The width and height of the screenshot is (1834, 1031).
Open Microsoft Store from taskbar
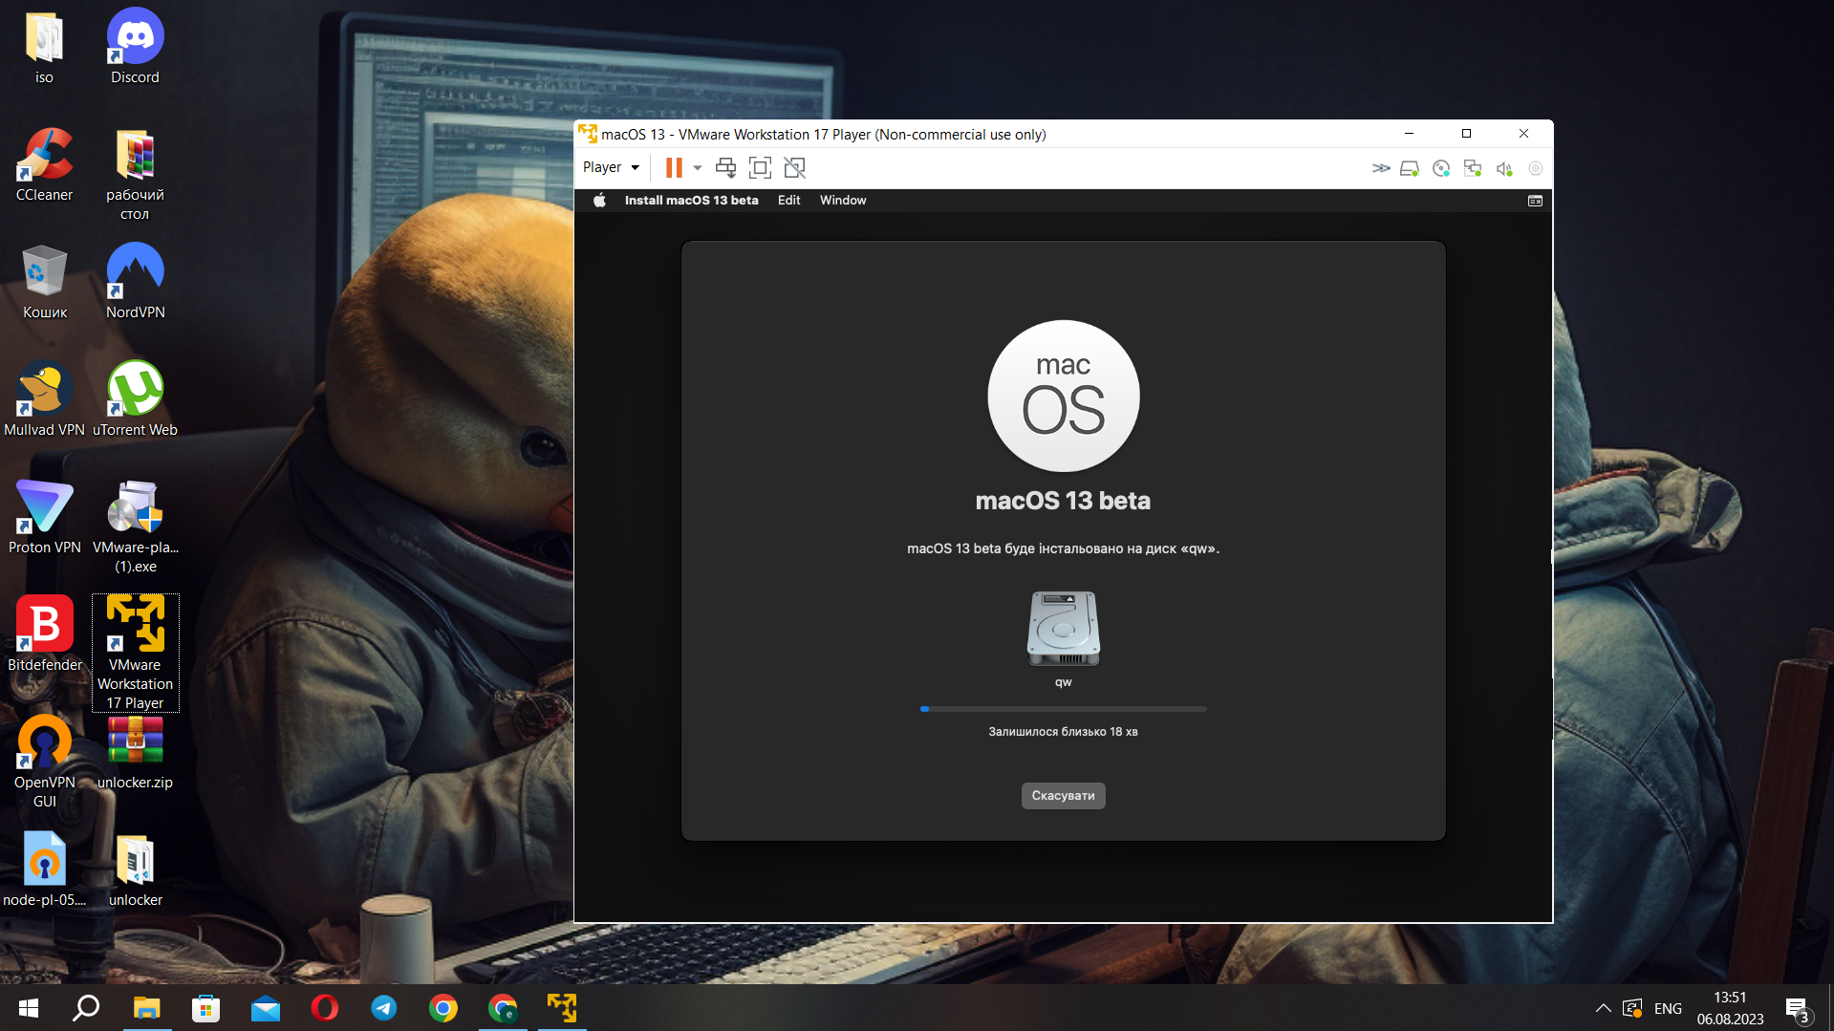tap(205, 1008)
